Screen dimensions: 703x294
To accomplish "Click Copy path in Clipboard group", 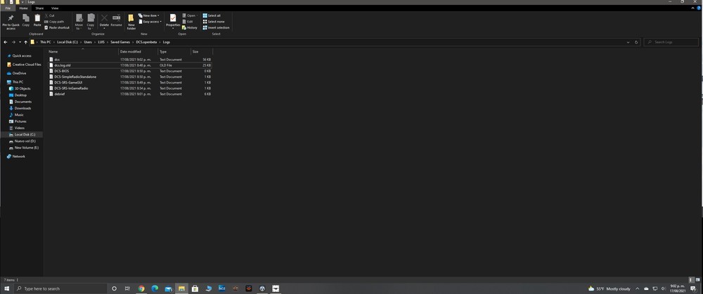I will click(x=54, y=22).
